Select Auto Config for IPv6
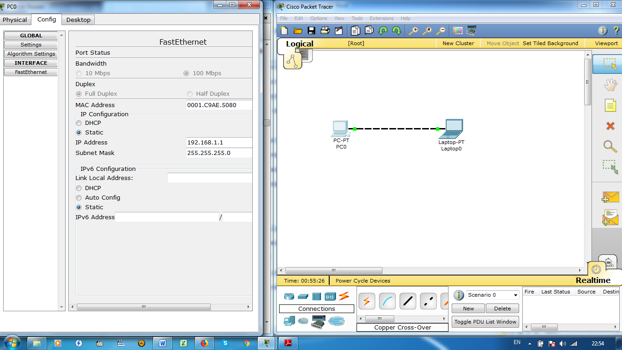This screenshot has height=350, width=622. pos(79,198)
